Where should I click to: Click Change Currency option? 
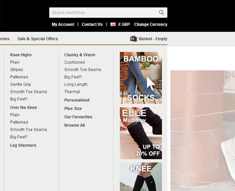pyautogui.click(x=151, y=24)
